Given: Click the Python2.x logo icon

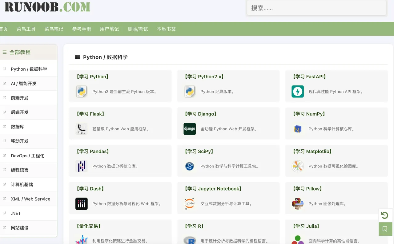Looking at the screenshot, I should point(190,92).
